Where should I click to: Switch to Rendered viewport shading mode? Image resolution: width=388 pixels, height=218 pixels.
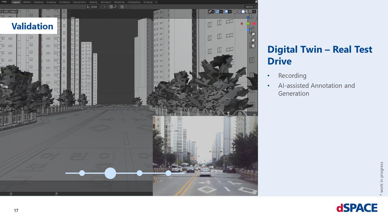click(250, 12)
